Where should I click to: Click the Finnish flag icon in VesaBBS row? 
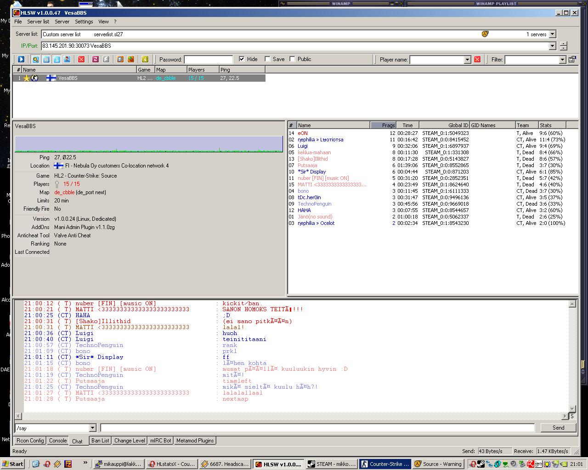click(x=51, y=78)
